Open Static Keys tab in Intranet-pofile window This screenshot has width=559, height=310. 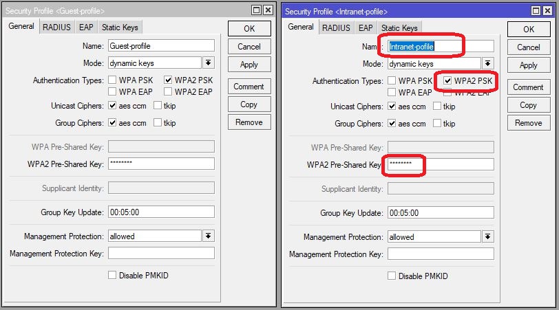pos(399,28)
